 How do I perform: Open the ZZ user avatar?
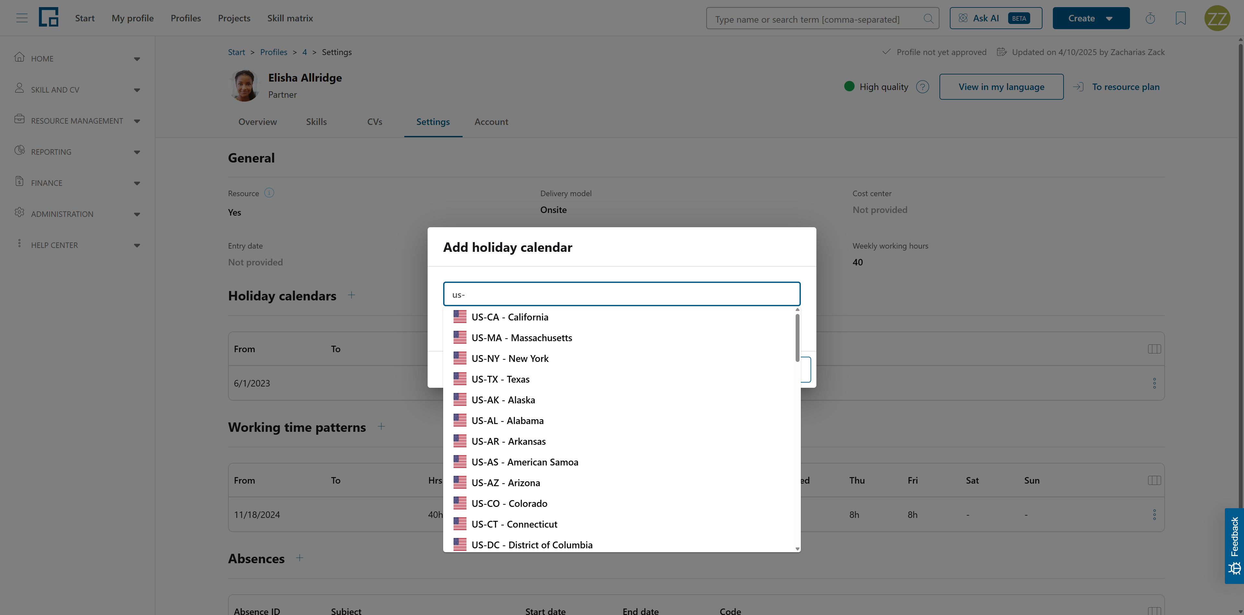tap(1217, 18)
